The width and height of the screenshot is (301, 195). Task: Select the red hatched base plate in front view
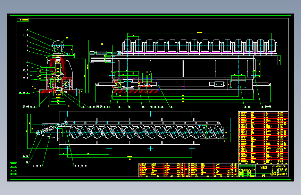click(136, 92)
